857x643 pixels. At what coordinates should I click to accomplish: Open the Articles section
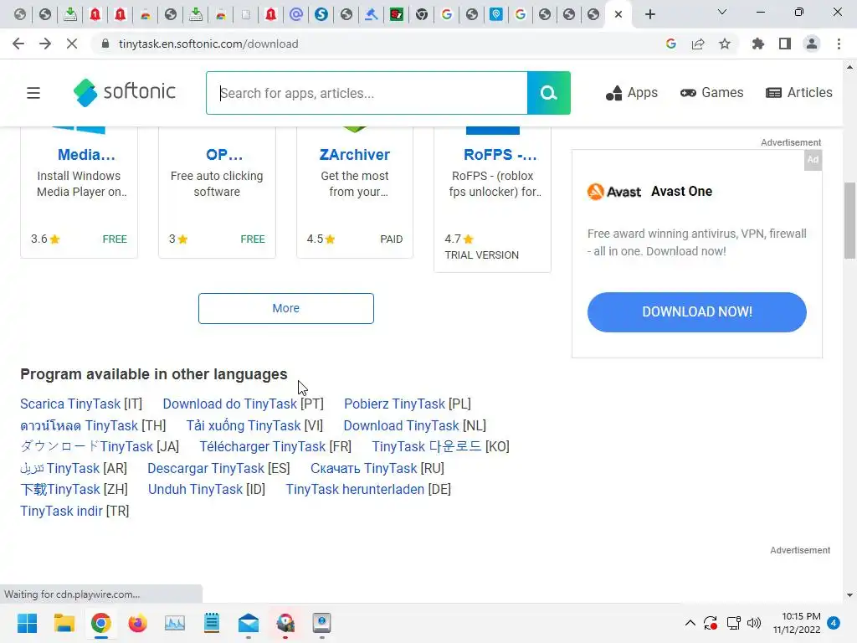(799, 93)
